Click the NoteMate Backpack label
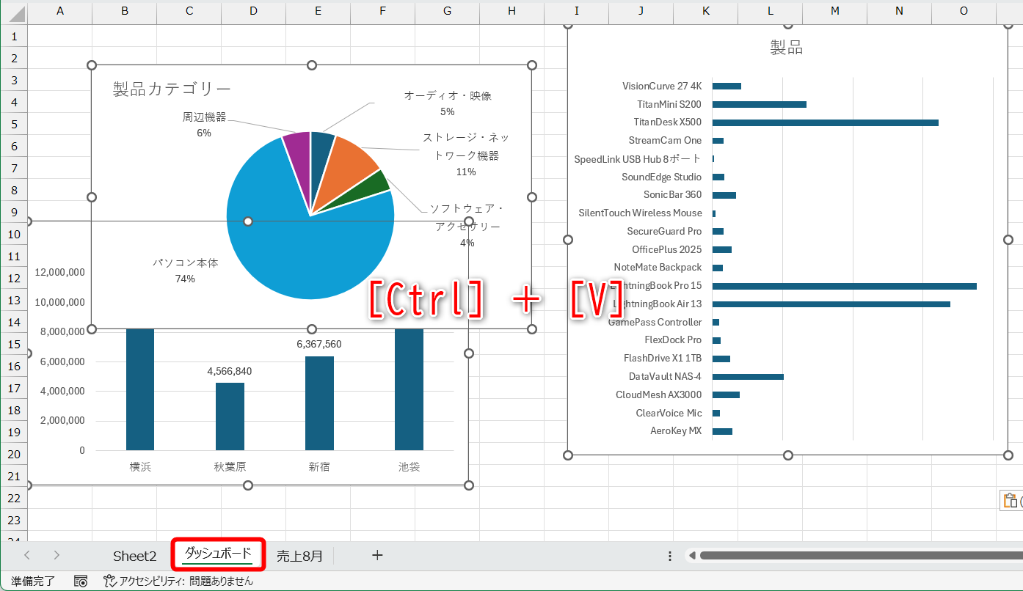 click(658, 268)
